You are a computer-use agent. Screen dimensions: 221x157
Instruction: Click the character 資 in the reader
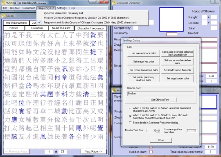(x=93, y=35)
